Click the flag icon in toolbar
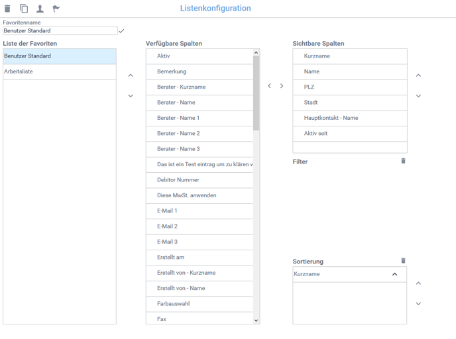 (56, 9)
